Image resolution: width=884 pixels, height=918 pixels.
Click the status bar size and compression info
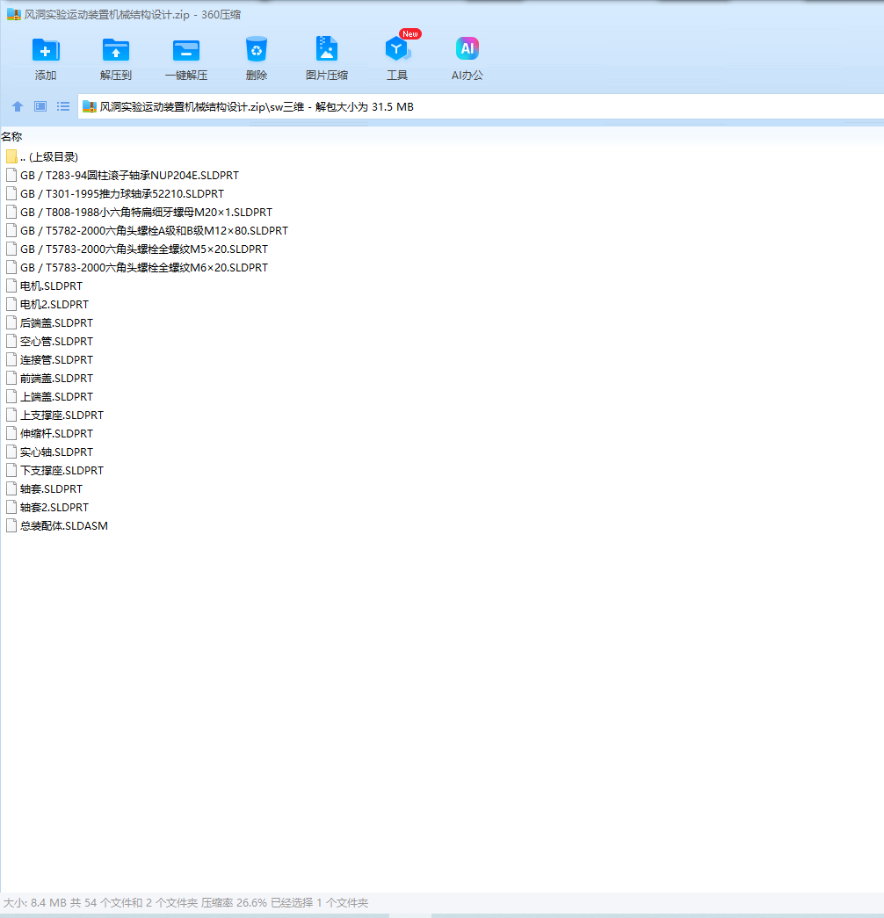coord(185,902)
